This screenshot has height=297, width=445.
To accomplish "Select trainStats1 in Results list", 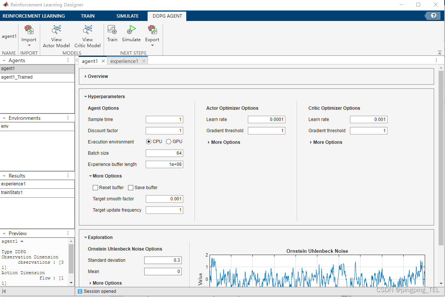I will point(37,193).
